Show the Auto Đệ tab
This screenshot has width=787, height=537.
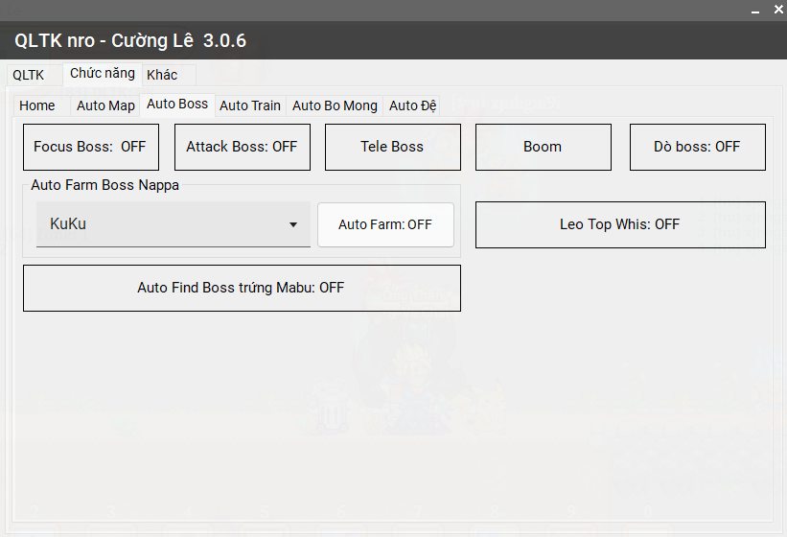tap(412, 105)
